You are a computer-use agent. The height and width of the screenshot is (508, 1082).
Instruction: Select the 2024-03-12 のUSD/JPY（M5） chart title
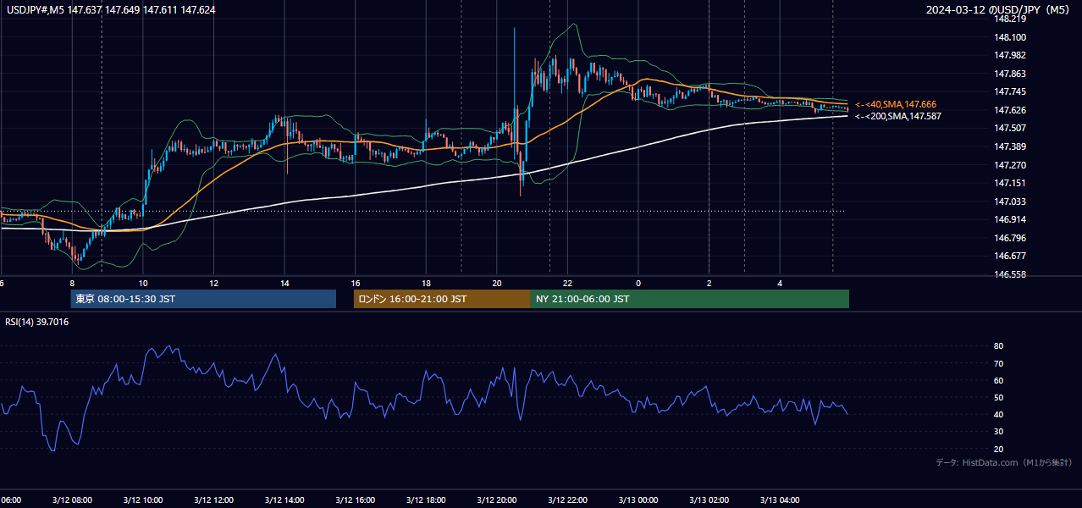[997, 10]
